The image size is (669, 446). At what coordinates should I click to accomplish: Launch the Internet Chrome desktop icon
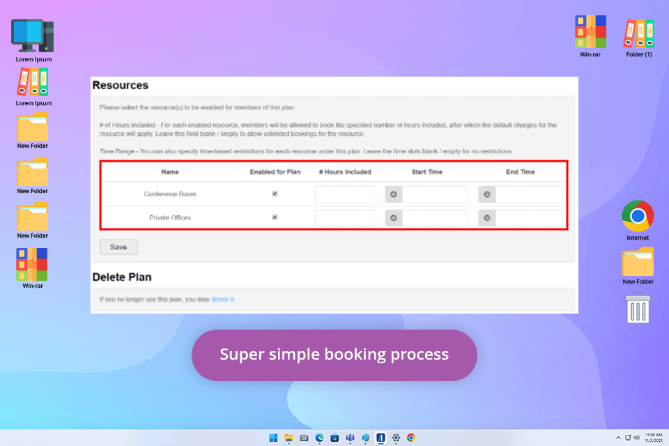(638, 216)
